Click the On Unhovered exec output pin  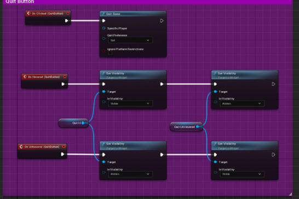(x=62, y=154)
